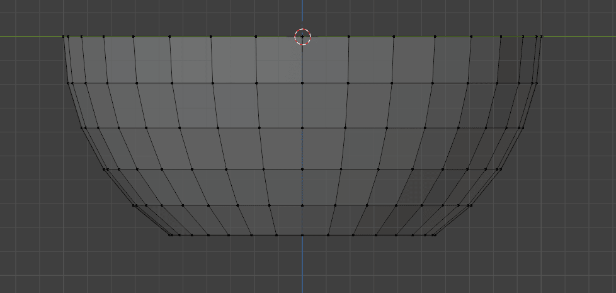Select the rightmost vertex on top rim
616x293 pixels.
pos(541,37)
